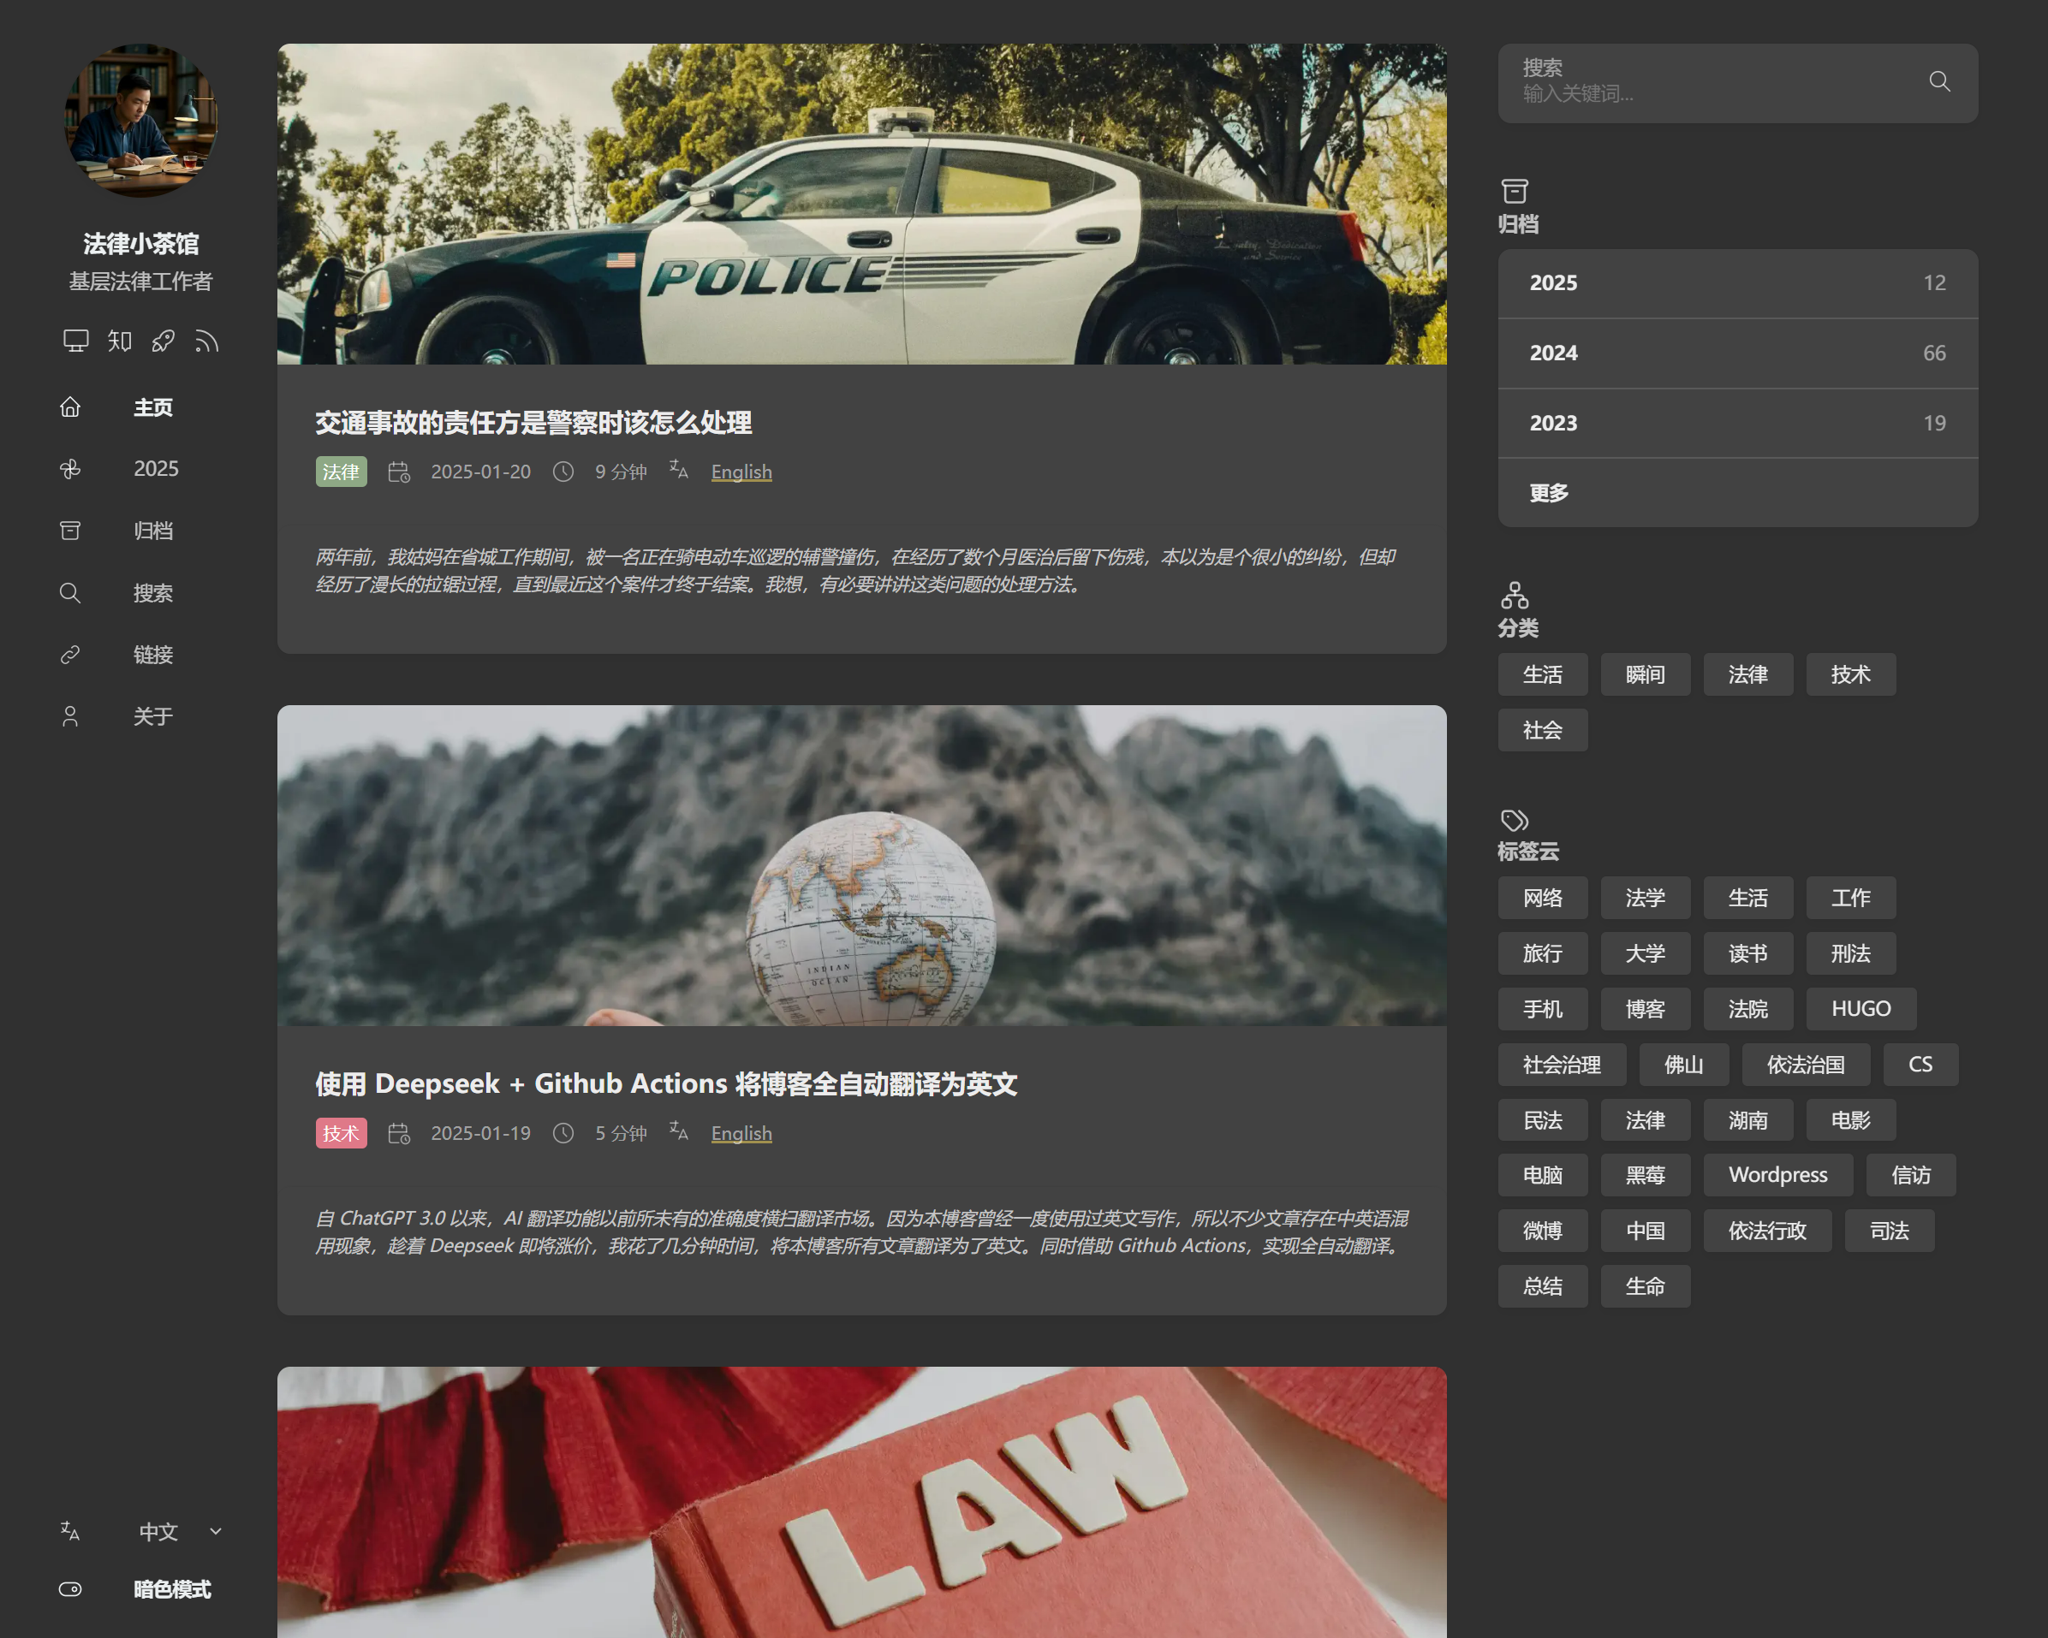Click the 信访 tag
The height and width of the screenshot is (1638, 2048).
tap(1910, 1176)
